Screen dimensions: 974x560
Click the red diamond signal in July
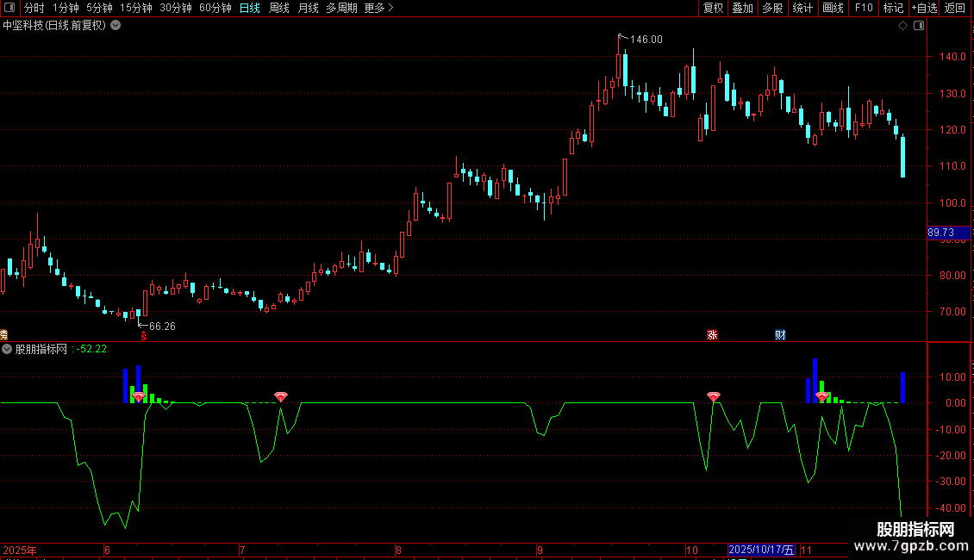click(281, 396)
